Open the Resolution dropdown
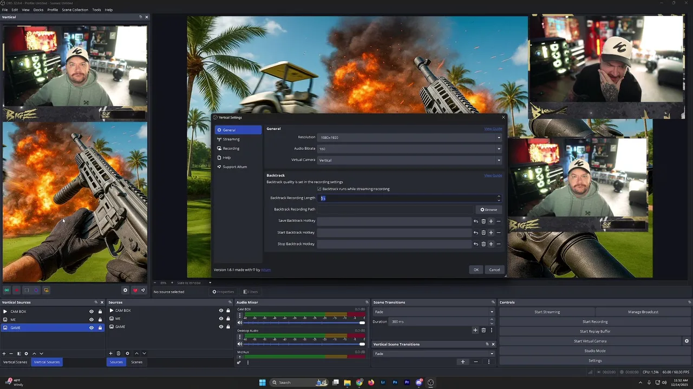The height and width of the screenshot is (389, 693). 409,137
